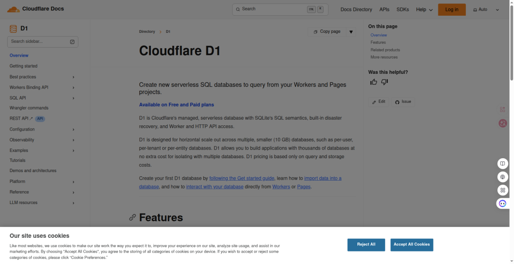
Task: Click the D1 breadcrumb link
Action: [168, 32]
